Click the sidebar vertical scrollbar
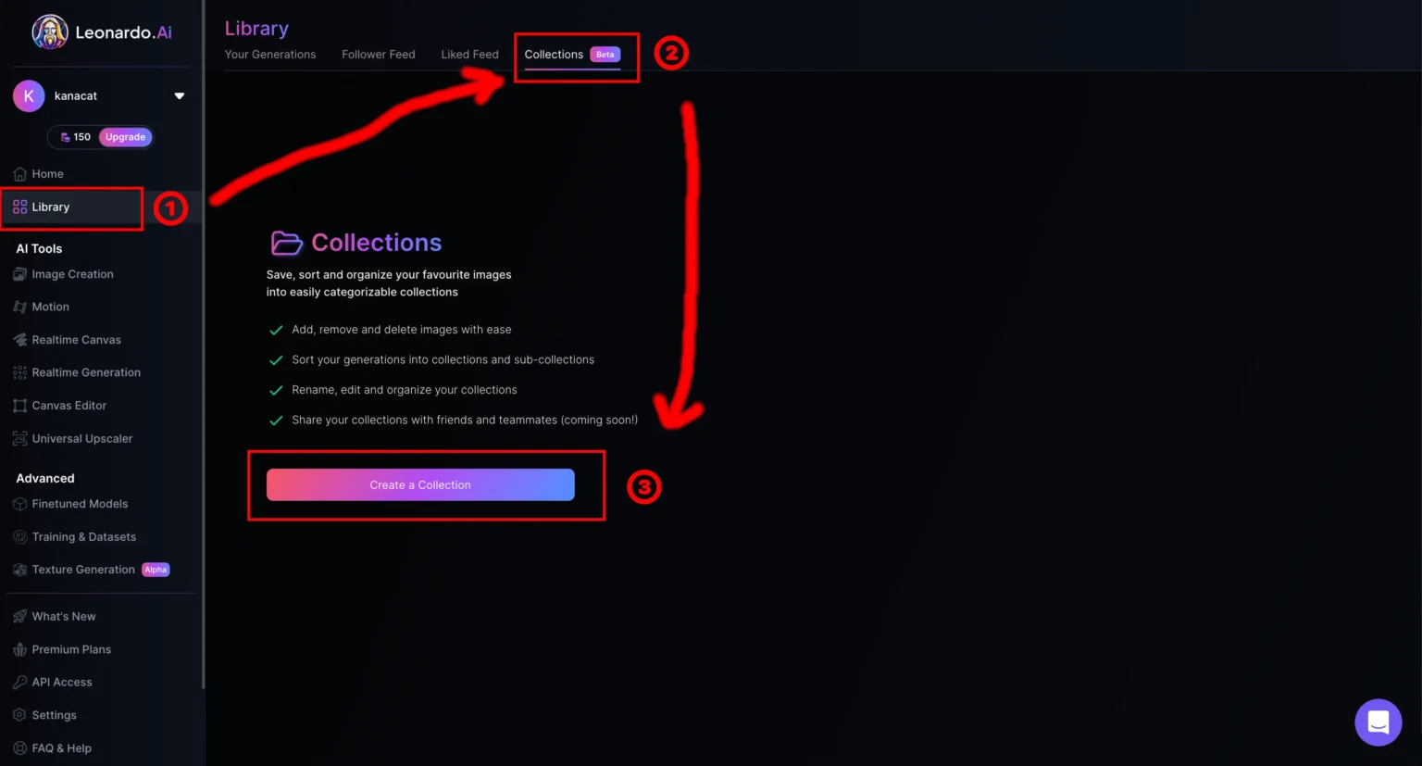1422x766 pixels. click(x=203, y=370)
